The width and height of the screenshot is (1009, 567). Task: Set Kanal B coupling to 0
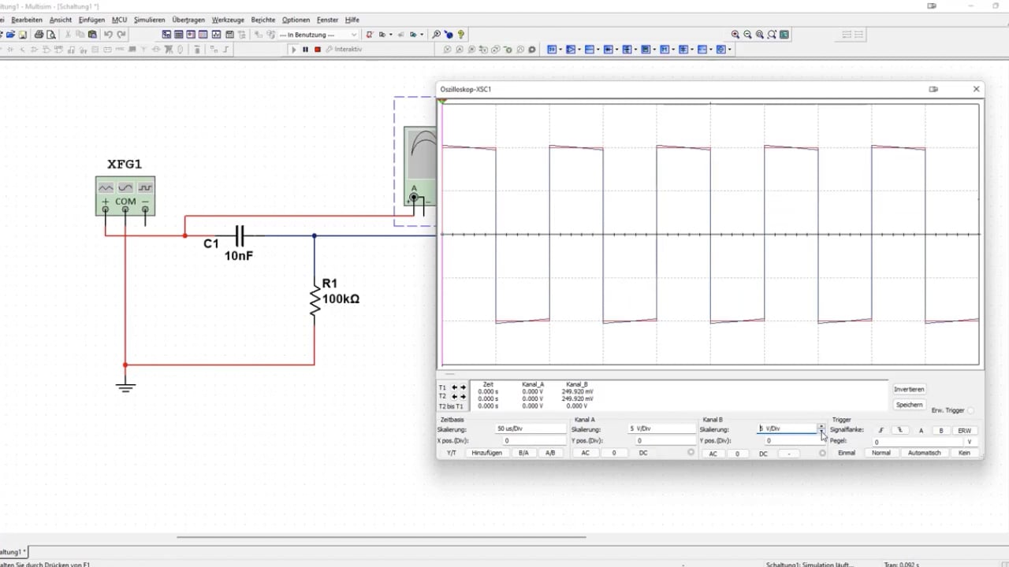coord(738,454)
